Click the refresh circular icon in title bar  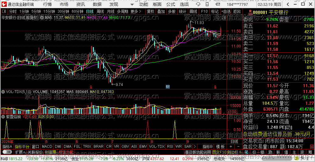pyautogui.click(x=198, y=4)
